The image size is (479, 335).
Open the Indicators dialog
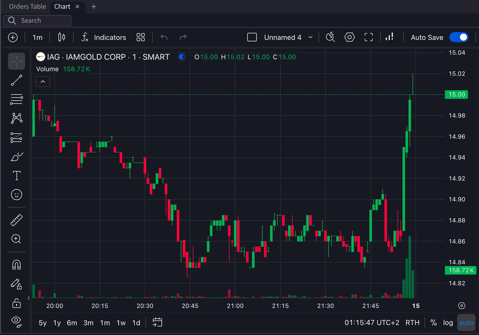104,37
